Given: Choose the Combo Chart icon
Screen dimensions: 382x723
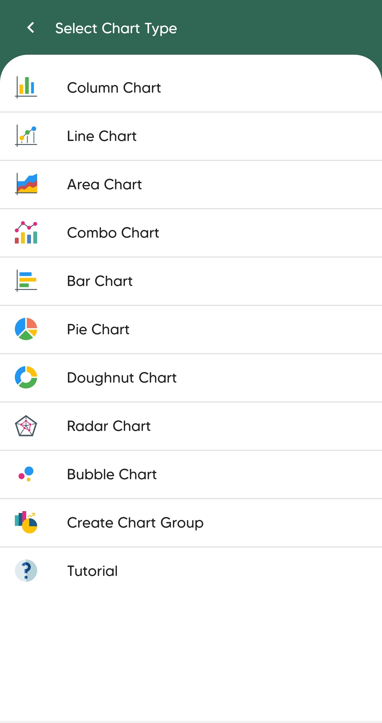Looking at the screenshot, I should (x=26, y=232).
